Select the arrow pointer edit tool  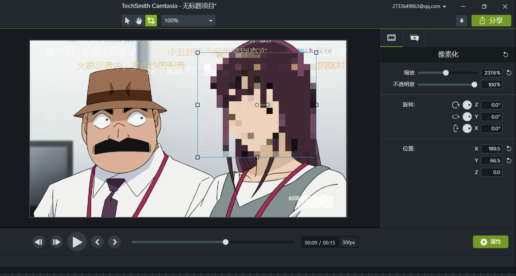point(127,21)
